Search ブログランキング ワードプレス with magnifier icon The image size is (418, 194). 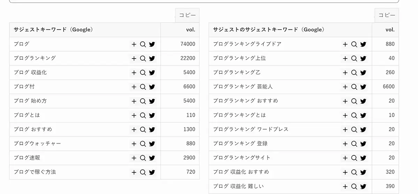pos(354,130)
